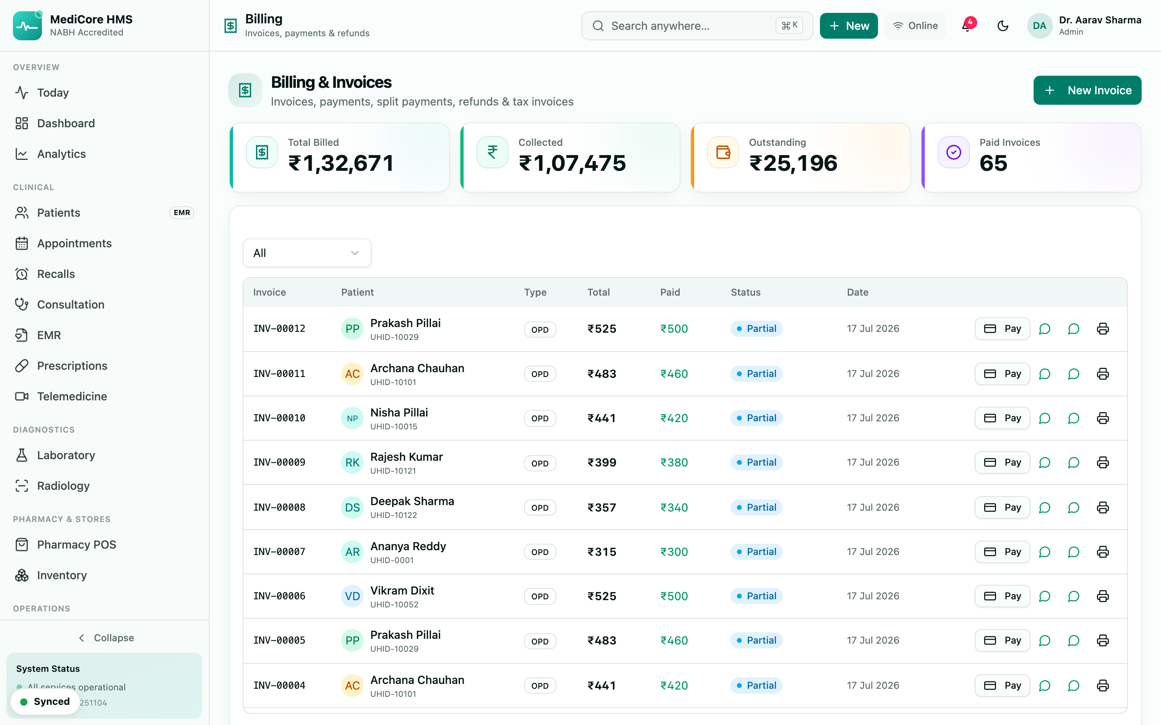This screenshot has width=1161, height=725.
Task: Click second message icon for INV-00004
Action: tap(1074, 686)
